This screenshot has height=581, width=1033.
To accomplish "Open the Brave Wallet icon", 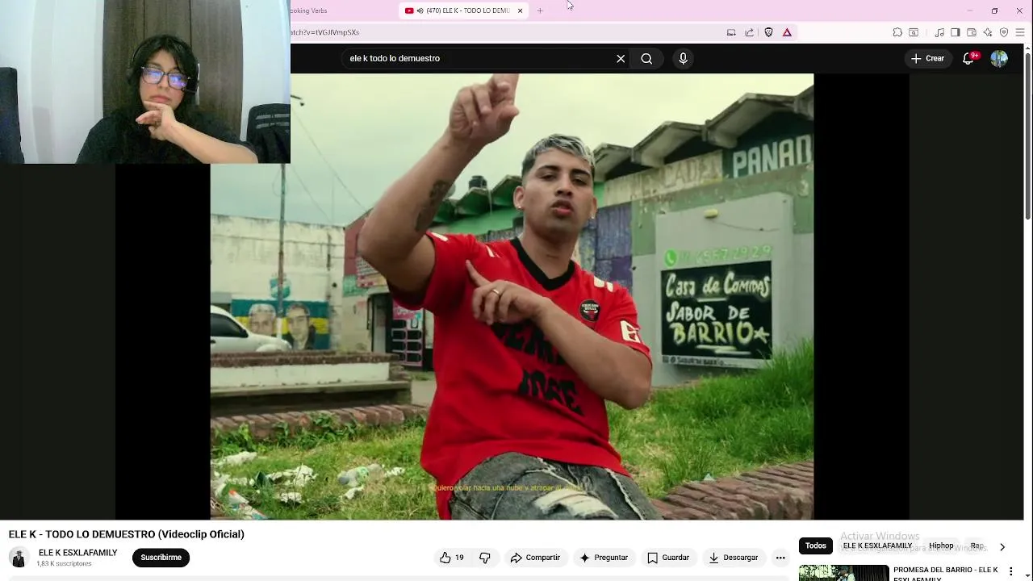I will 972,32.
